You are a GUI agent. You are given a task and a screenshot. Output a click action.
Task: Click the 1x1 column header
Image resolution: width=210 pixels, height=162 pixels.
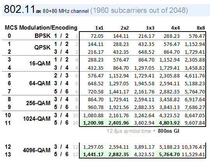point(99,28)
